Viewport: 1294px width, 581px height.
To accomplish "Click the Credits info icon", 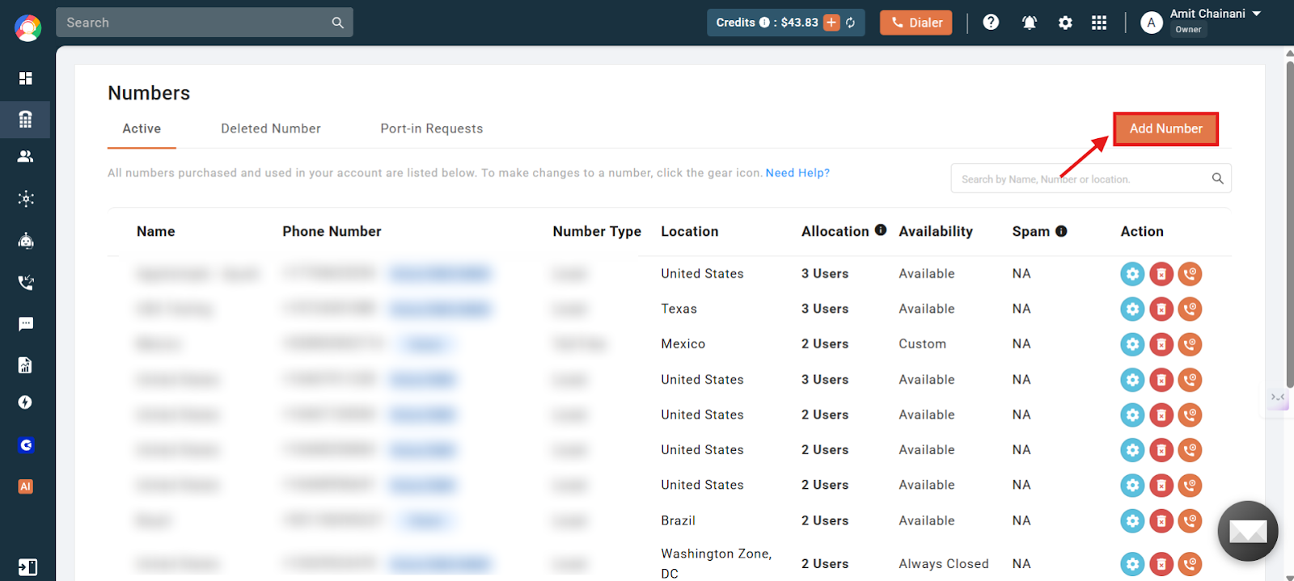I will pyautogui.click(x=764, y=23).
